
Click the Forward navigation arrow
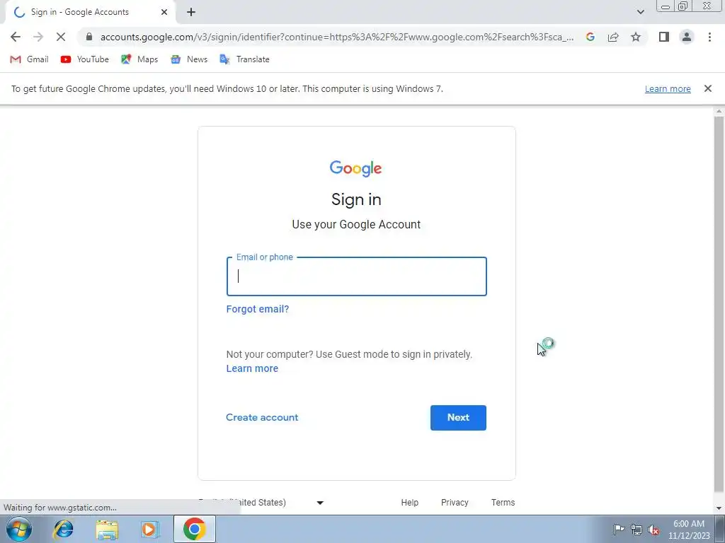pos(38,37)
